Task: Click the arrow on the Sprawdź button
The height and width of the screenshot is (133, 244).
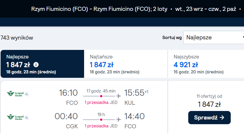Action: [x=222, y=117]
